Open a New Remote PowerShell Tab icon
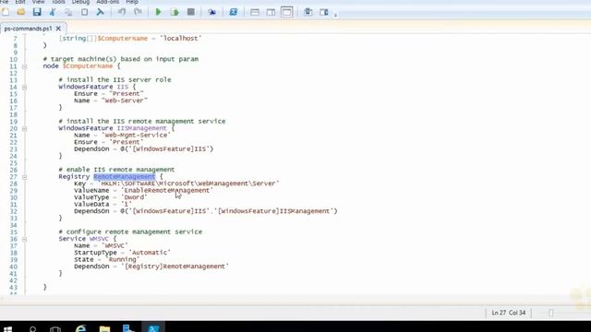The image size is (591, 332). coord(211,12)
